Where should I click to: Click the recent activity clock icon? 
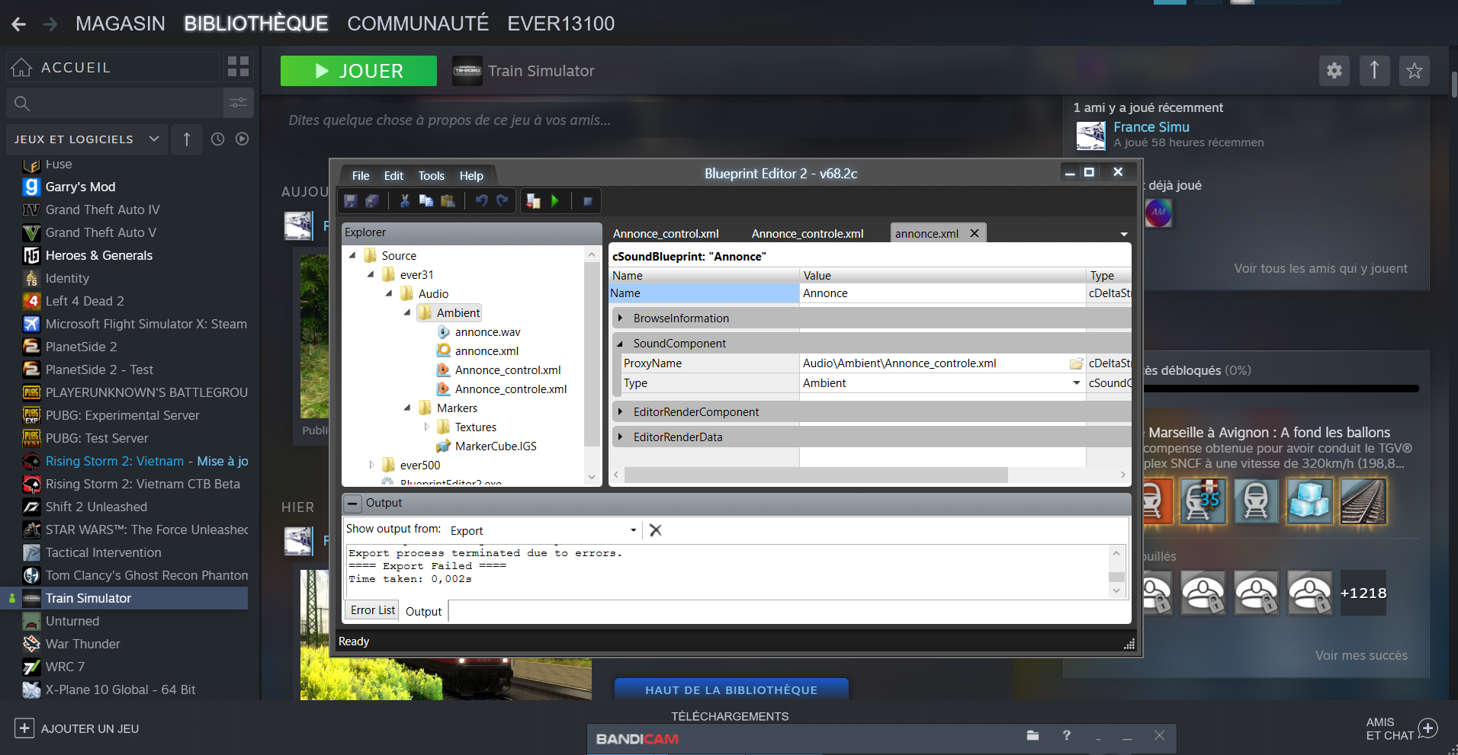click(217, 139)
